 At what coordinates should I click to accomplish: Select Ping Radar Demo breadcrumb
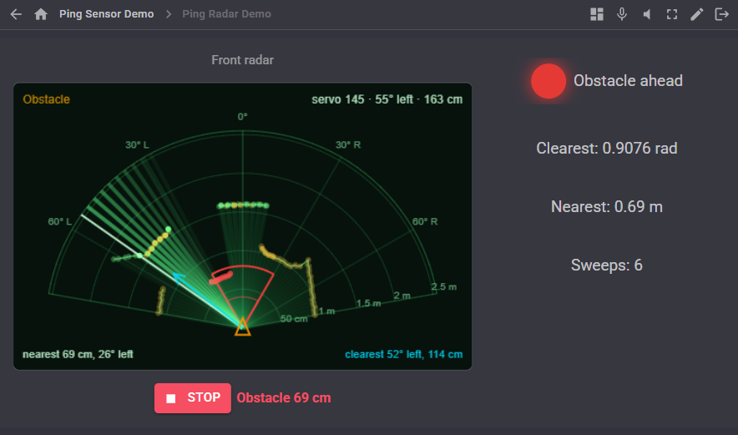point(226,14)
